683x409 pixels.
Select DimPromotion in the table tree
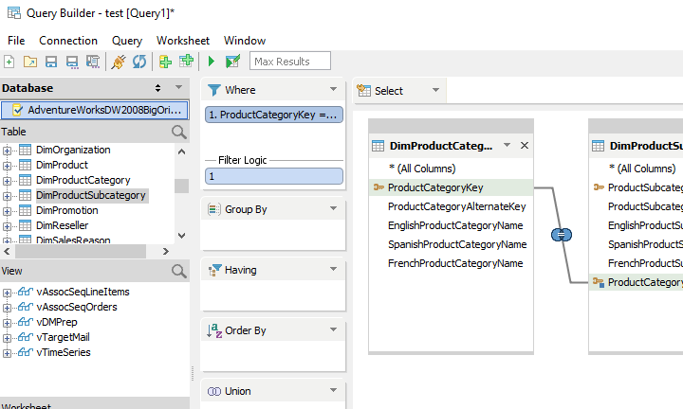[x=67, y=210]
